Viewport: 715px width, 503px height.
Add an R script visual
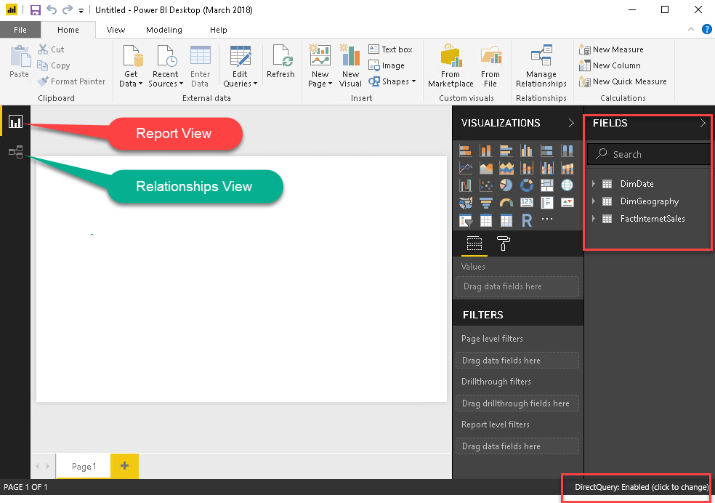click(527, 220)
